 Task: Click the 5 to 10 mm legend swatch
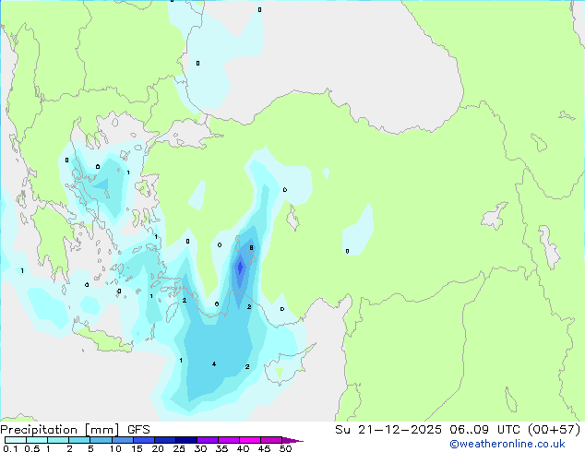(101, 440)
